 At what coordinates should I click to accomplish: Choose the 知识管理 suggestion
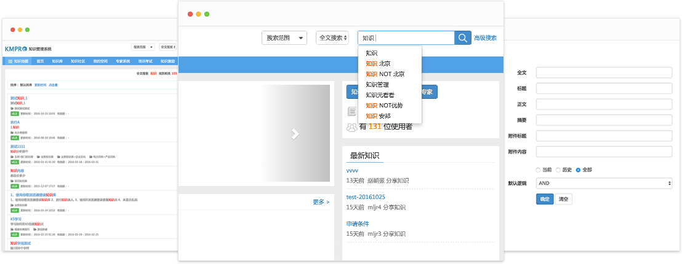[x=377, y=84]
